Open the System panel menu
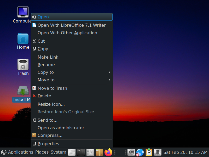 pos(58,152)
